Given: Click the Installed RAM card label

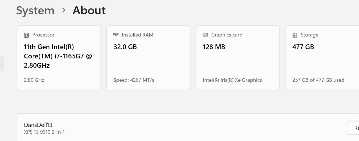Looking at the screenshot, I should (138, 35).
